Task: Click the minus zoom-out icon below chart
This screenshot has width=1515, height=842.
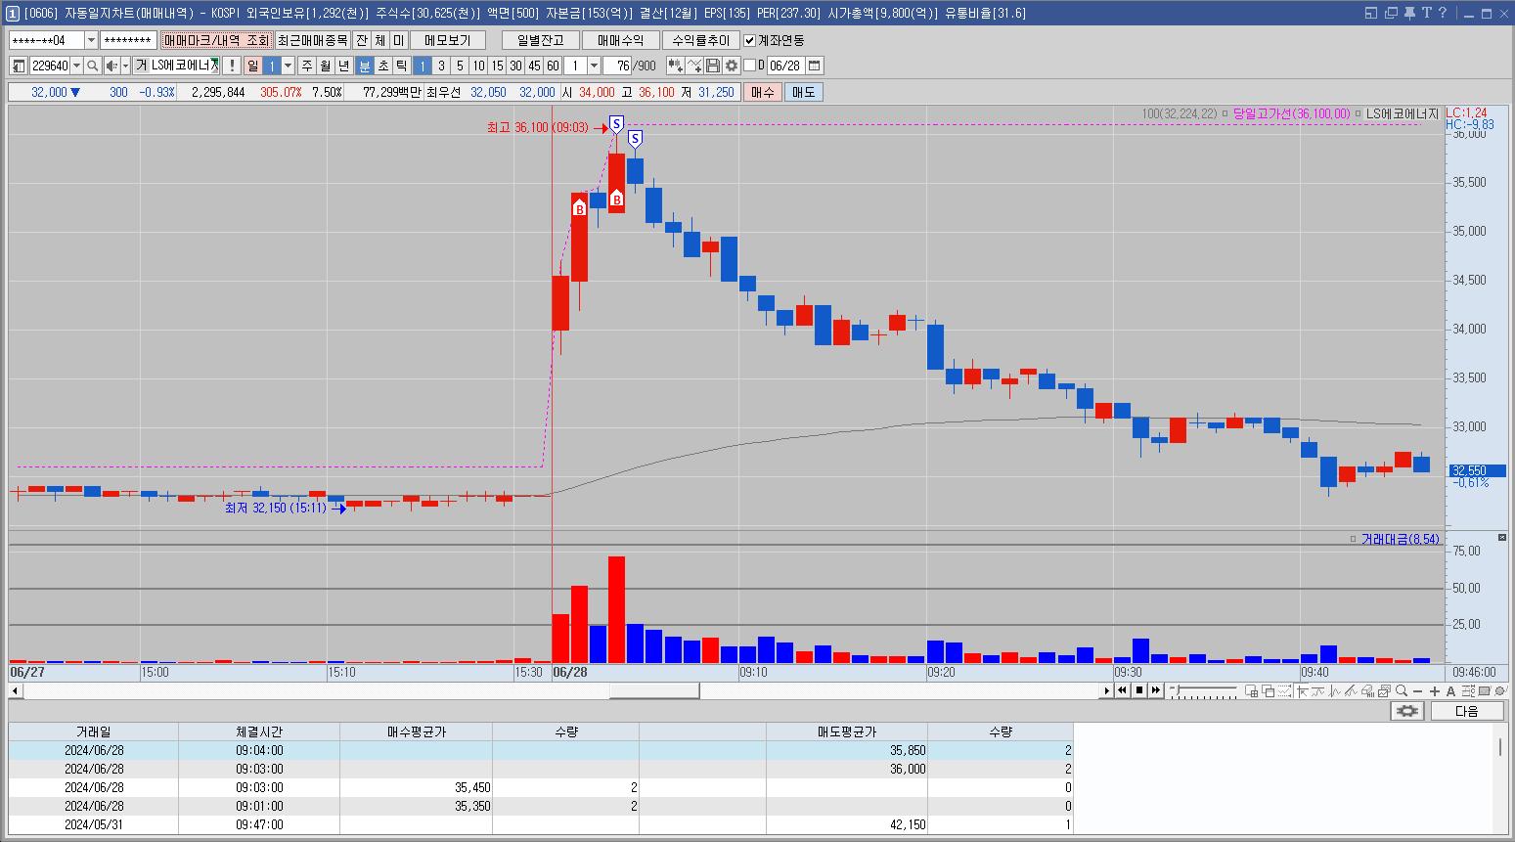Action: click(1417, 691)
